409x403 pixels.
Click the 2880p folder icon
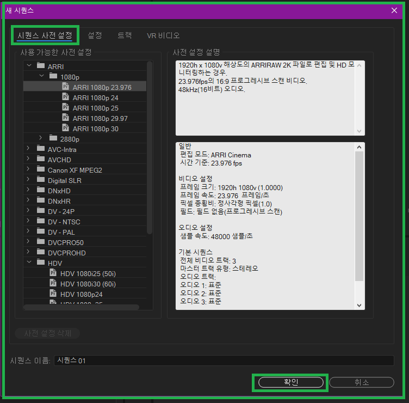point(53,138)
